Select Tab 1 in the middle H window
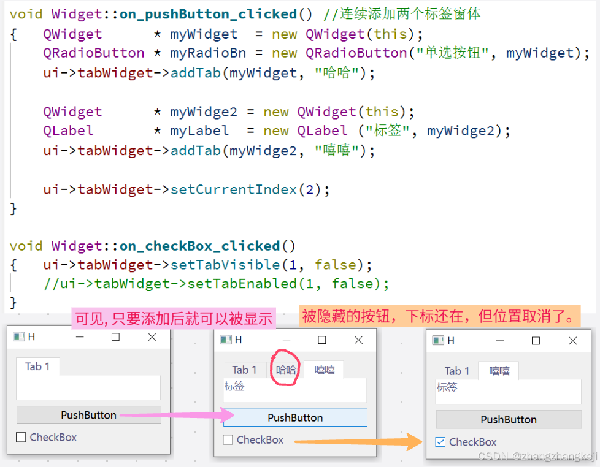Viewport: 600px width, 467px height. click(x=245, y=370)
